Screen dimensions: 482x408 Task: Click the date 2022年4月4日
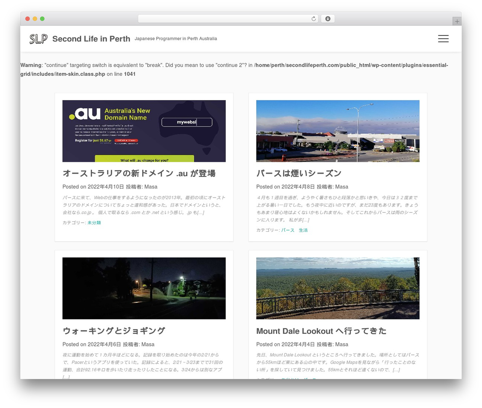298,344
